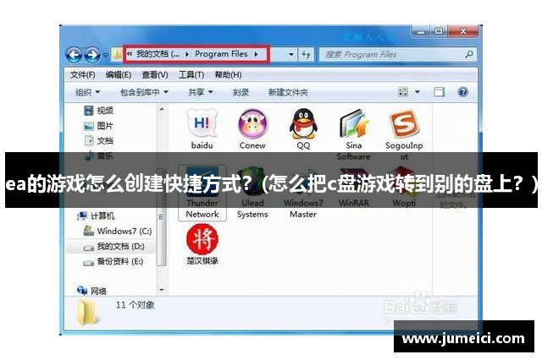Click the search magnifier icon
This screenshot has height=360, width=542.
point(468,54)
